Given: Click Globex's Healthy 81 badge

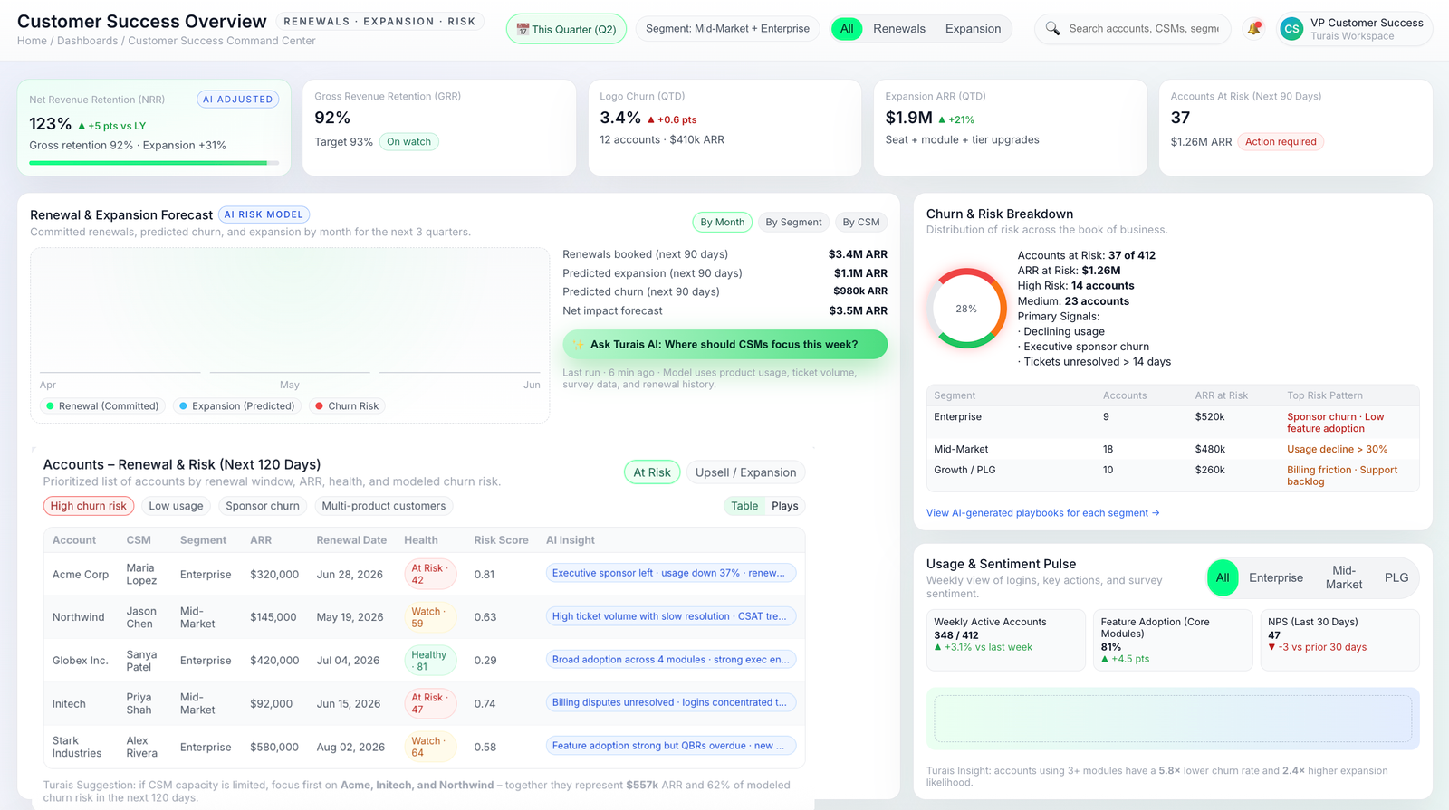Looking at the screenshot, I should pos(430,661).
